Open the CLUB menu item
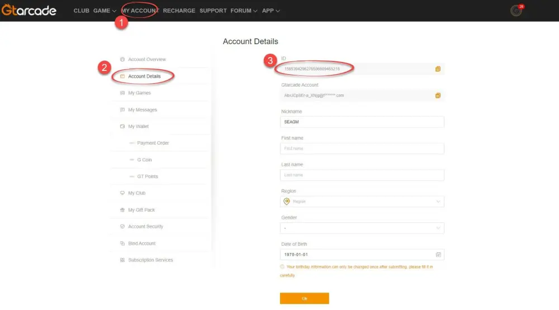559x310 pixels. pyautogui.click(x=81, y=11)
